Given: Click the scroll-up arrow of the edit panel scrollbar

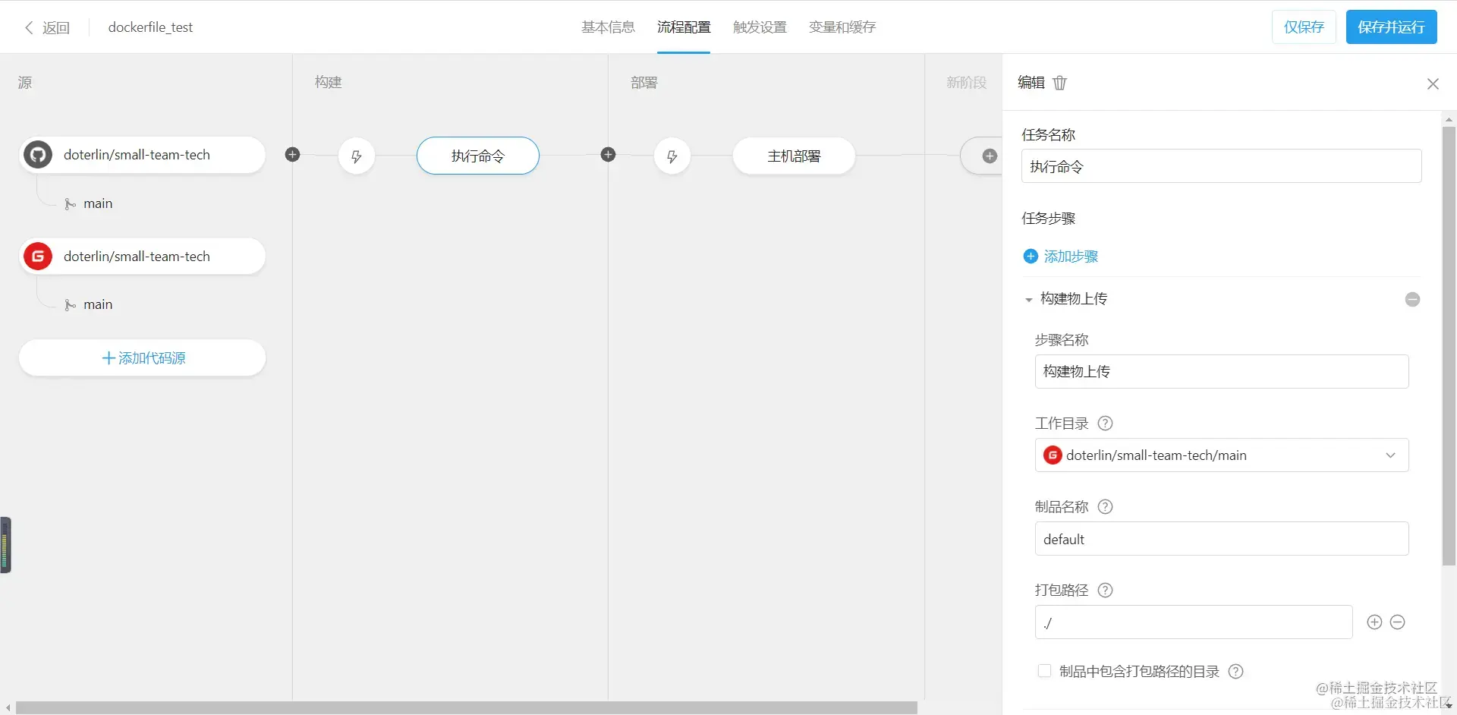Looking at the screenshot, I should (1449, 119).
